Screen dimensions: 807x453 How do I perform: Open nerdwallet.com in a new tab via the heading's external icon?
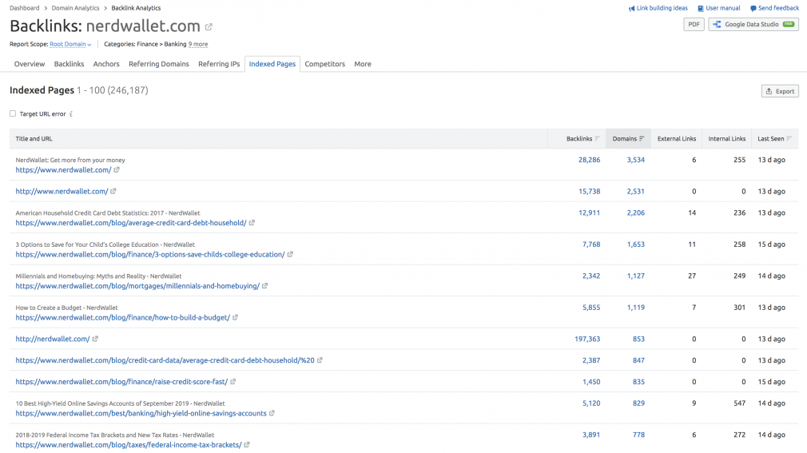[209, 27]
